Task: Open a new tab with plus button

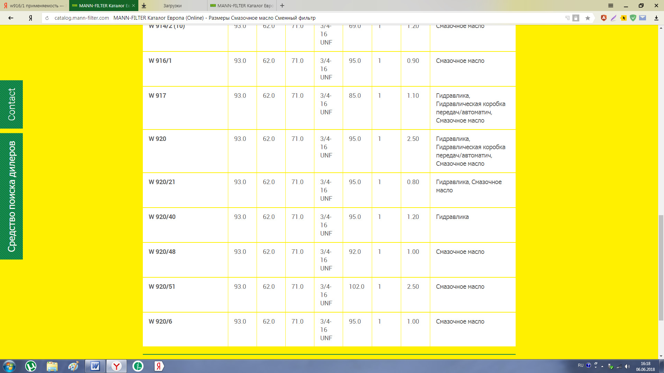Action: click(x=282, y=6)
